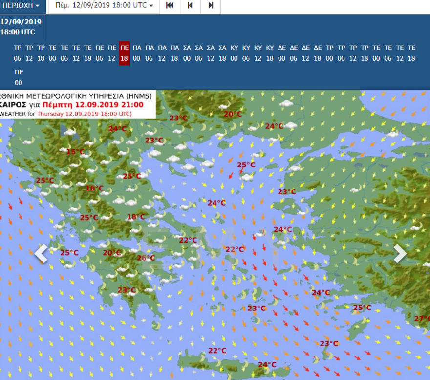430x380 pixels.
Task: Select the ΔΕ 06 time slot
Action: coord(294,53)
